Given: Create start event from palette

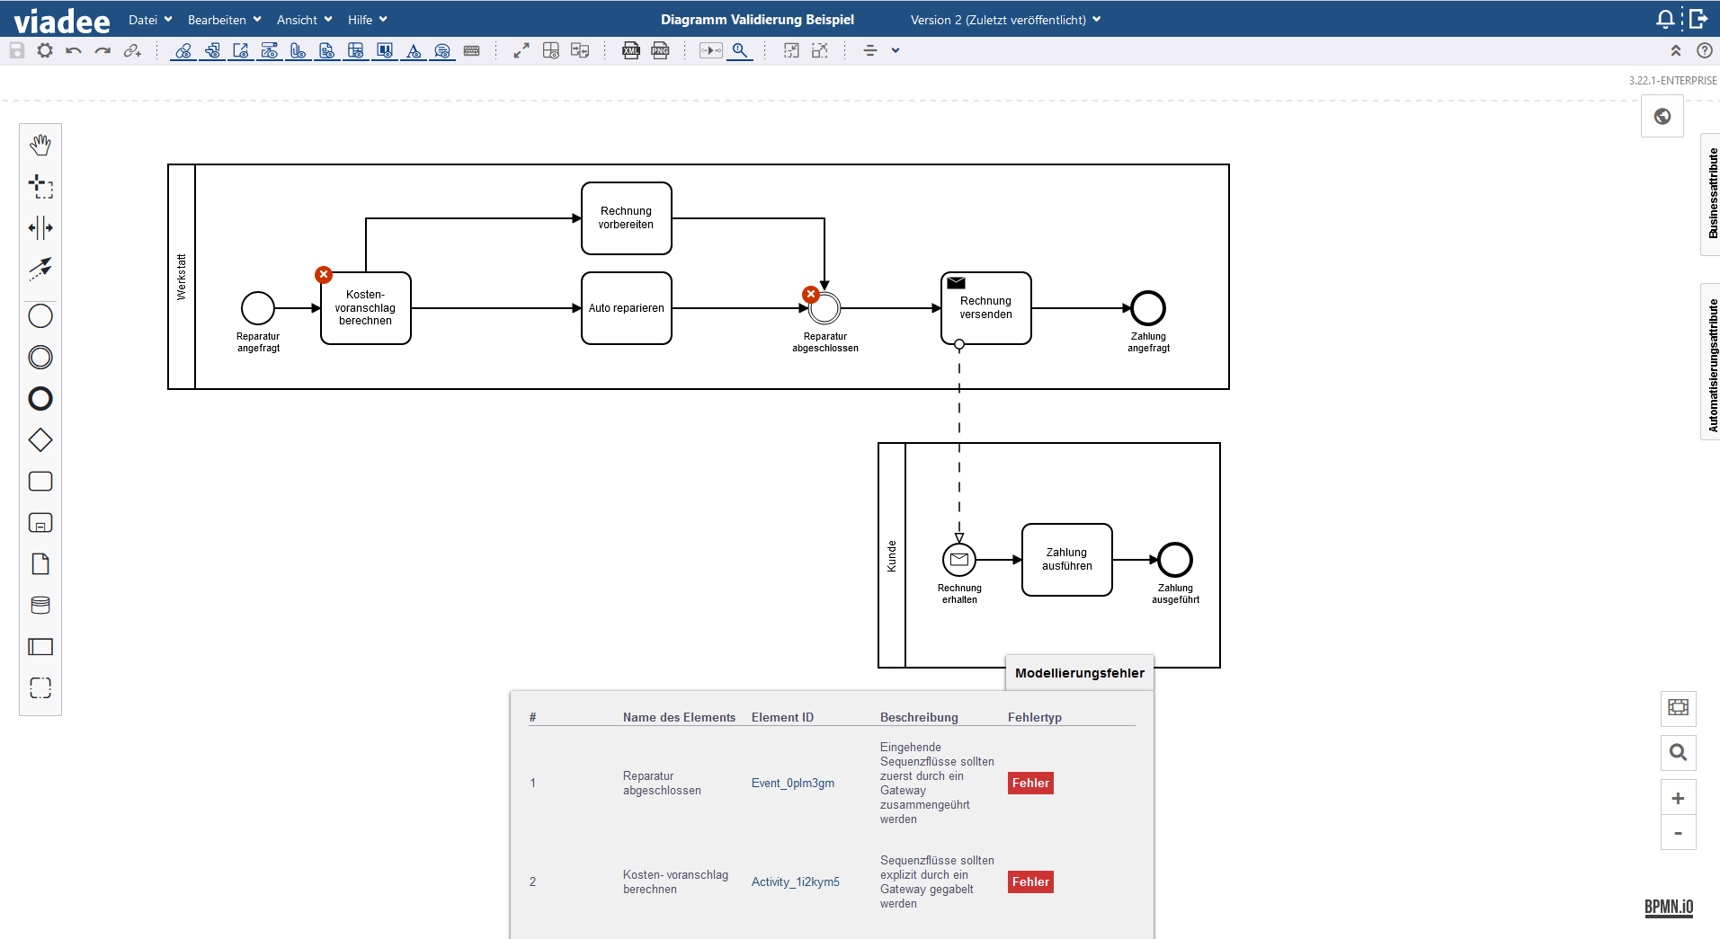Looking at the screenshot, I should point(40,316).
